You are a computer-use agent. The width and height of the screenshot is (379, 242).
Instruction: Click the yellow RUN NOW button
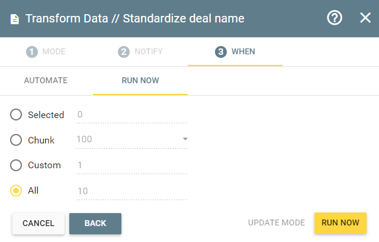click(341, 223)
